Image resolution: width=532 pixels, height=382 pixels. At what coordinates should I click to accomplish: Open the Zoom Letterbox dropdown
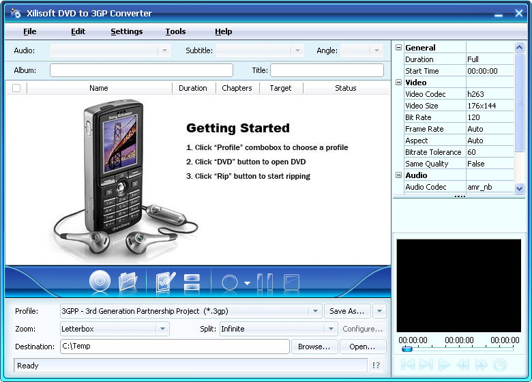tap(162, 329)
